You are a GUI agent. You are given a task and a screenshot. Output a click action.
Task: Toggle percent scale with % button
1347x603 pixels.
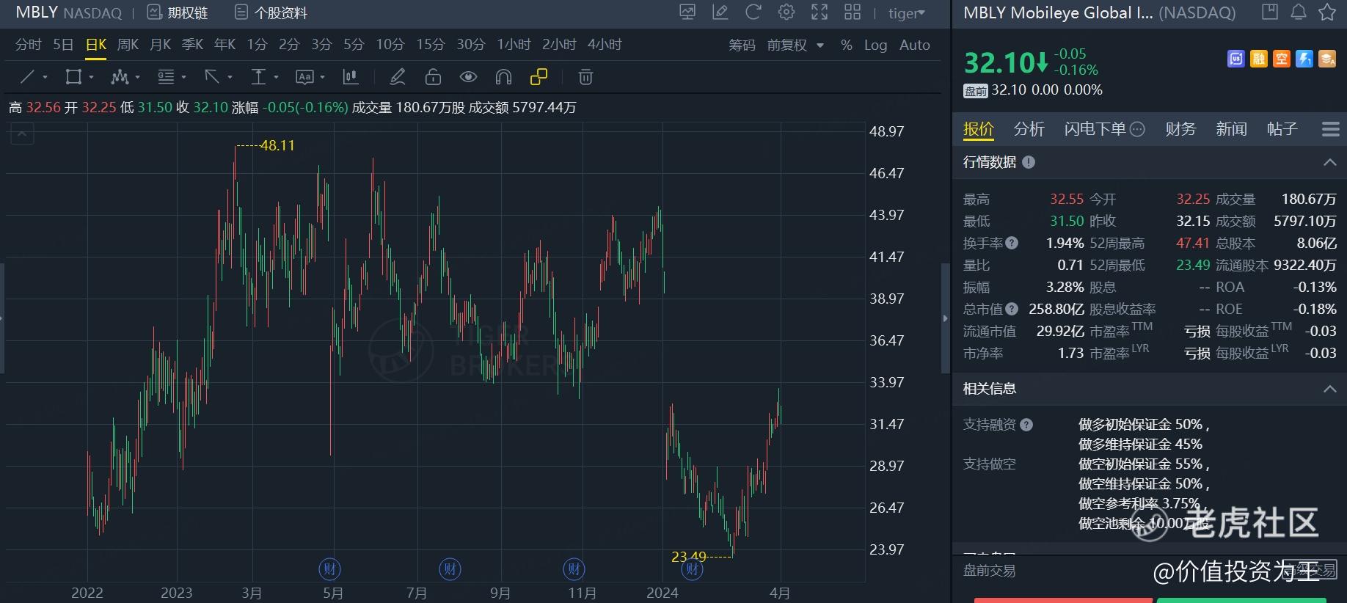pos(847,45)
